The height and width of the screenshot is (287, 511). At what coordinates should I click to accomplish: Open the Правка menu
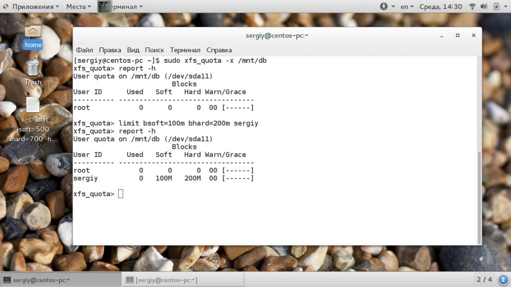tap(110, 50)
